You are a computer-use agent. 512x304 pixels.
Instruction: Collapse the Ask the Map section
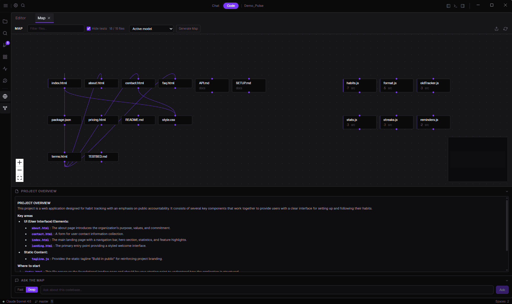click(507, 280)
